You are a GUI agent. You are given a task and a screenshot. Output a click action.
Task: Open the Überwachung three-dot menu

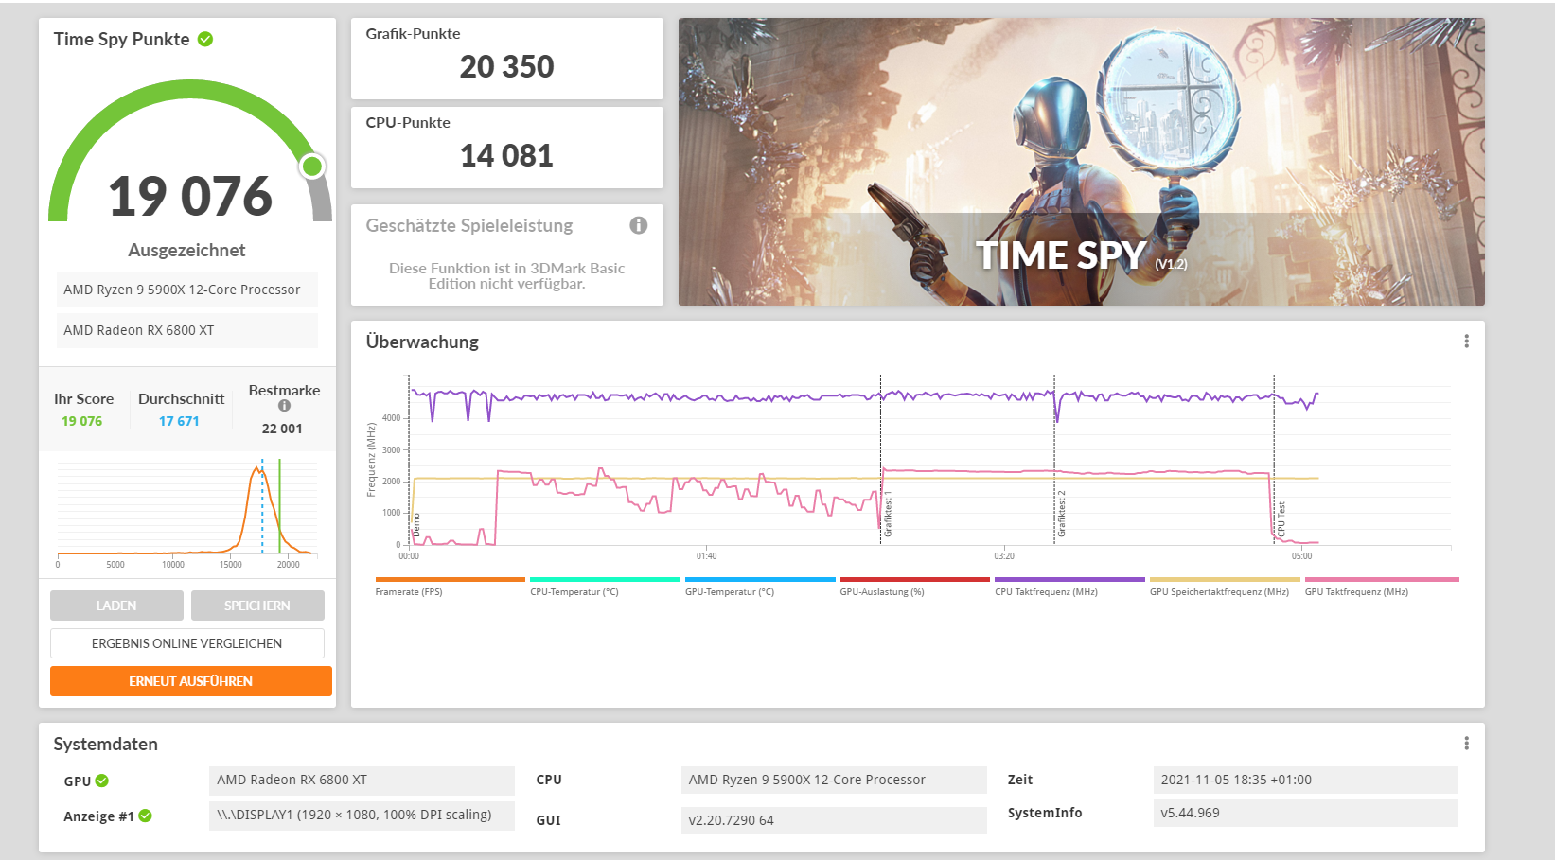coord(1466,342)
